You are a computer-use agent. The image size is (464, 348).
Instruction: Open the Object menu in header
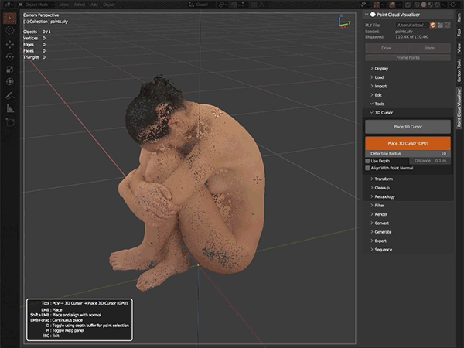pyautogui.click(x=109, y=5)
